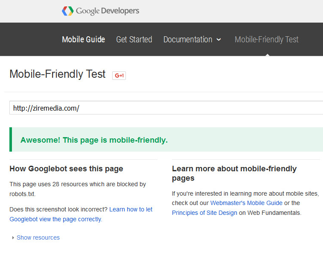This screenshot has width=323, height=255.
Task: Click the Google Developers wordmark text
Action: (x=108, y=11)
